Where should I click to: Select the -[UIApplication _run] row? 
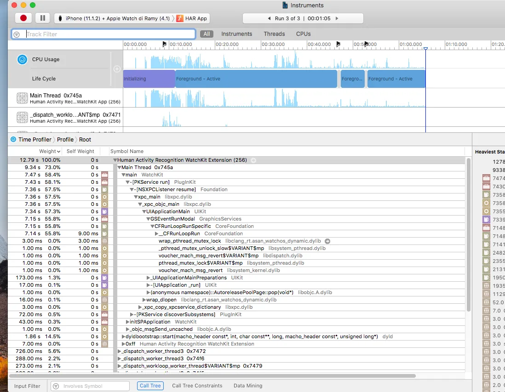pyautogui.click(x=237, y=285)
